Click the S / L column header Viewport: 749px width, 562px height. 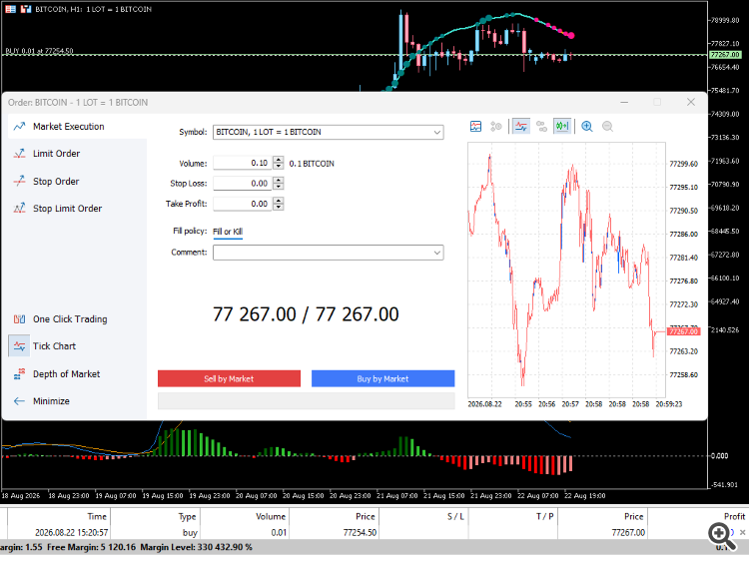coord(455,517)
